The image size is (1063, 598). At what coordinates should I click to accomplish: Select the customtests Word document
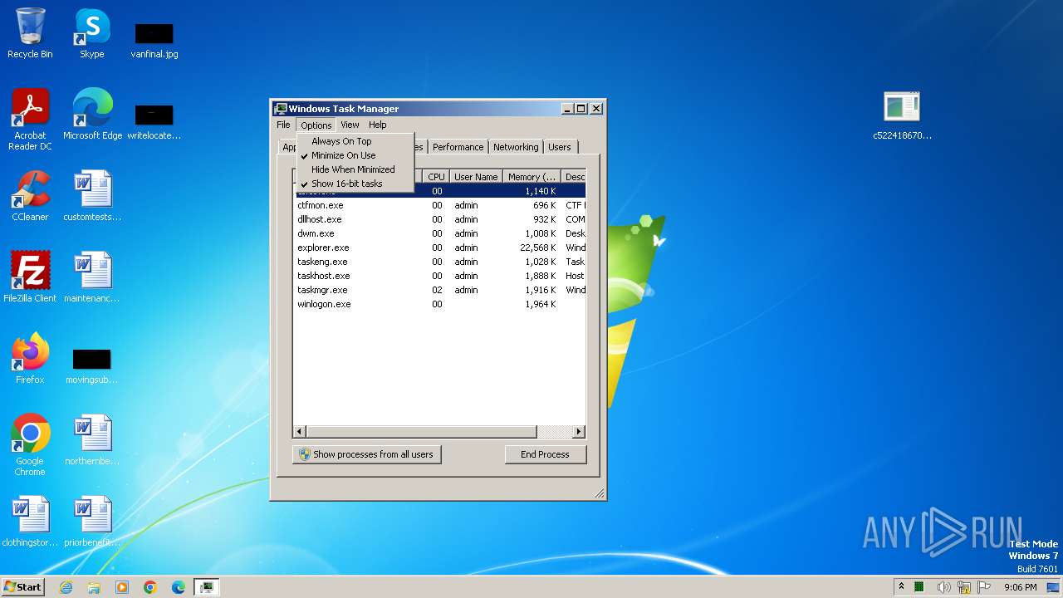[92, 196]
